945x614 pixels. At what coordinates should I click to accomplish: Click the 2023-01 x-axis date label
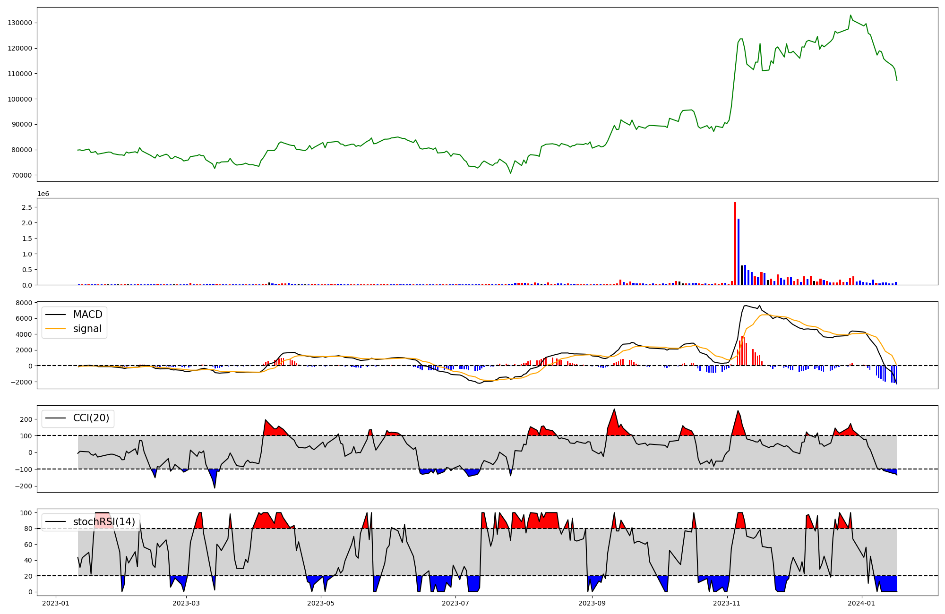click(56, 603)
